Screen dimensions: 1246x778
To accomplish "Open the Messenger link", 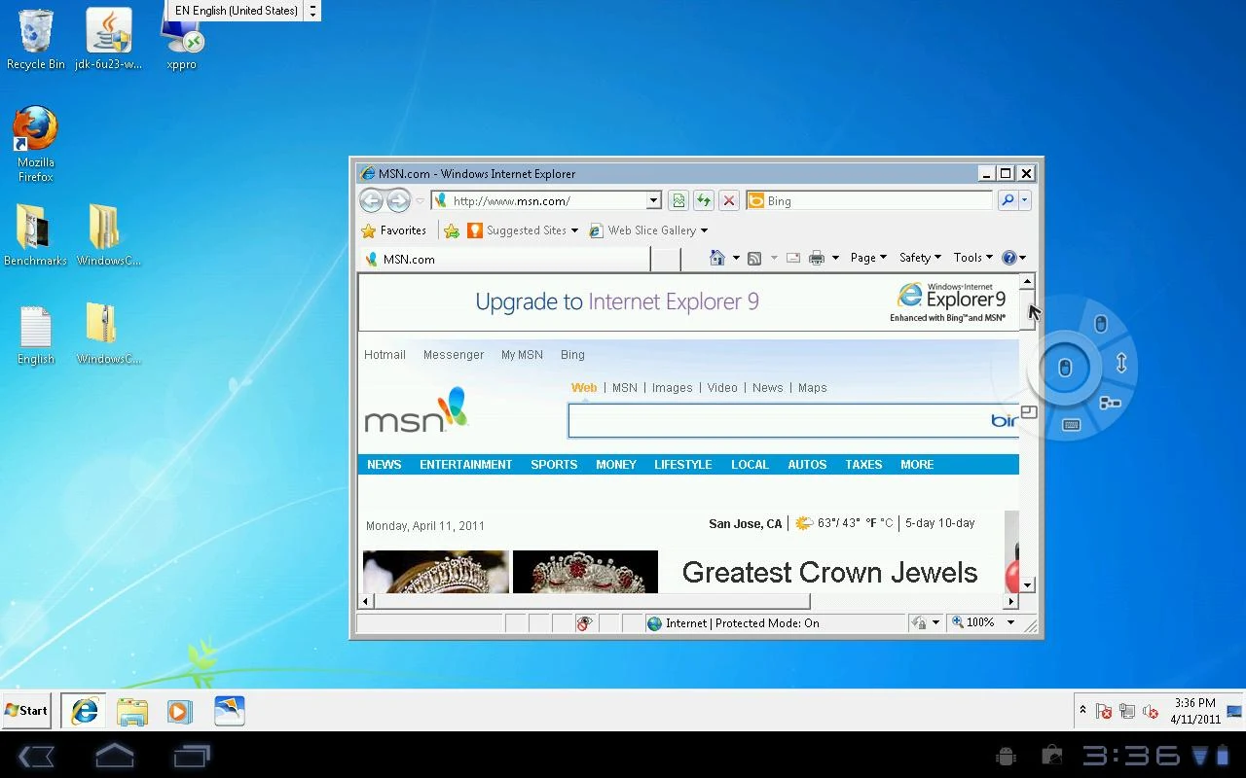I will tap(454, 355).
